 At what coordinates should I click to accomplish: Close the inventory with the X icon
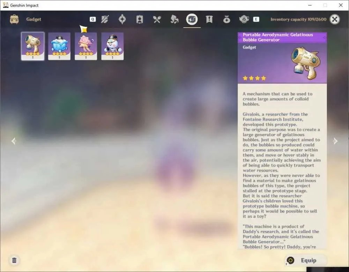tap(335, 19)
